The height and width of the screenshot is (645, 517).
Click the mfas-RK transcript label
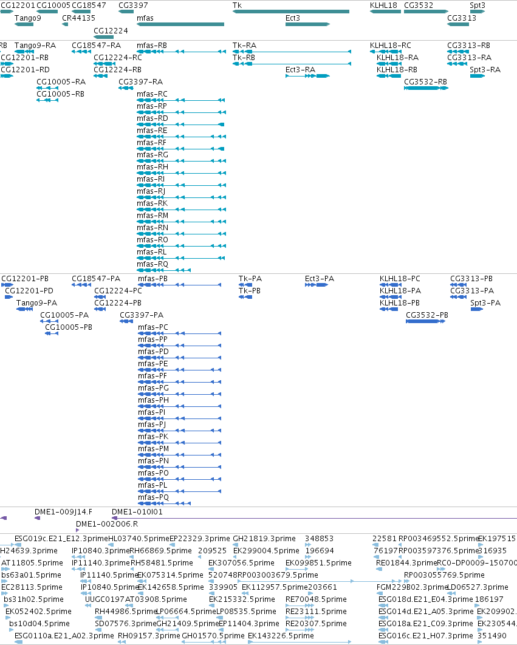pos(152,203)
